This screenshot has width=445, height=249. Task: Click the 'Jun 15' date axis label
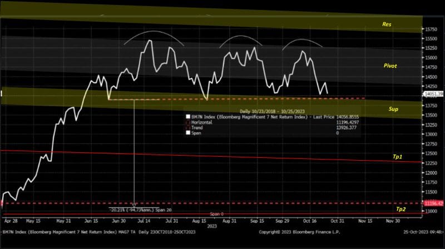point(91,221)
